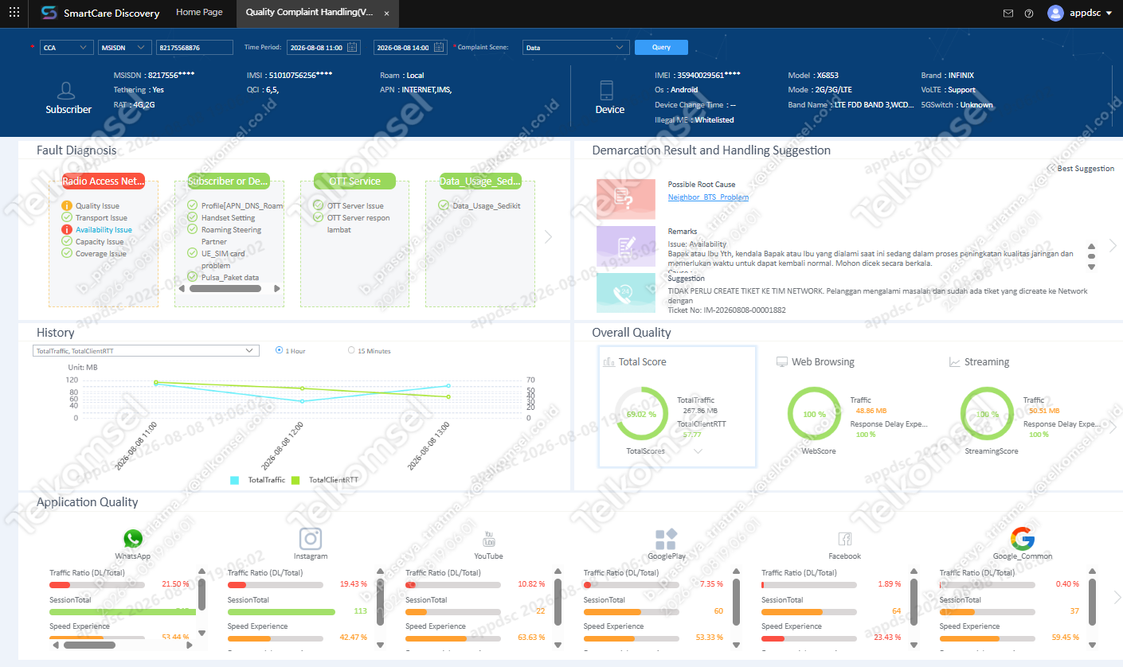Select the 1 Hour radio button
Screen dimensions: 1123x667
279,350
